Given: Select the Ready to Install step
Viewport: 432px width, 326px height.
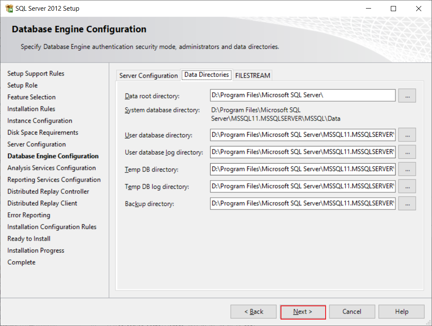Looking at the screenshot, I should click(29, 238).
